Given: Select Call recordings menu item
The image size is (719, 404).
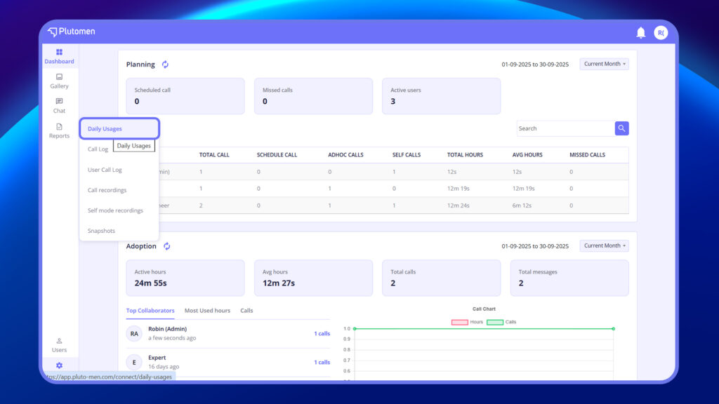Looking at the screenshot, I should click(107, 190).
